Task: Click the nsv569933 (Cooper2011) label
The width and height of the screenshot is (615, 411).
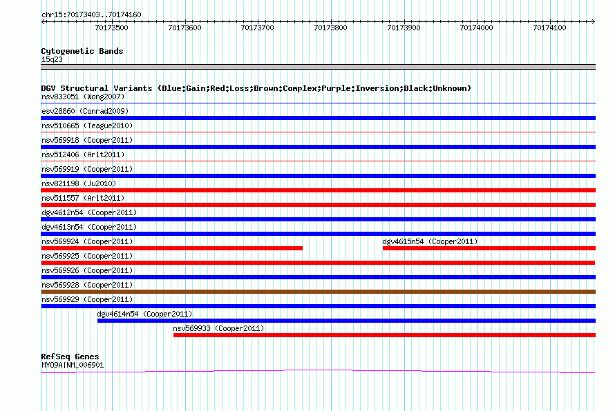Action: point(218,328)
